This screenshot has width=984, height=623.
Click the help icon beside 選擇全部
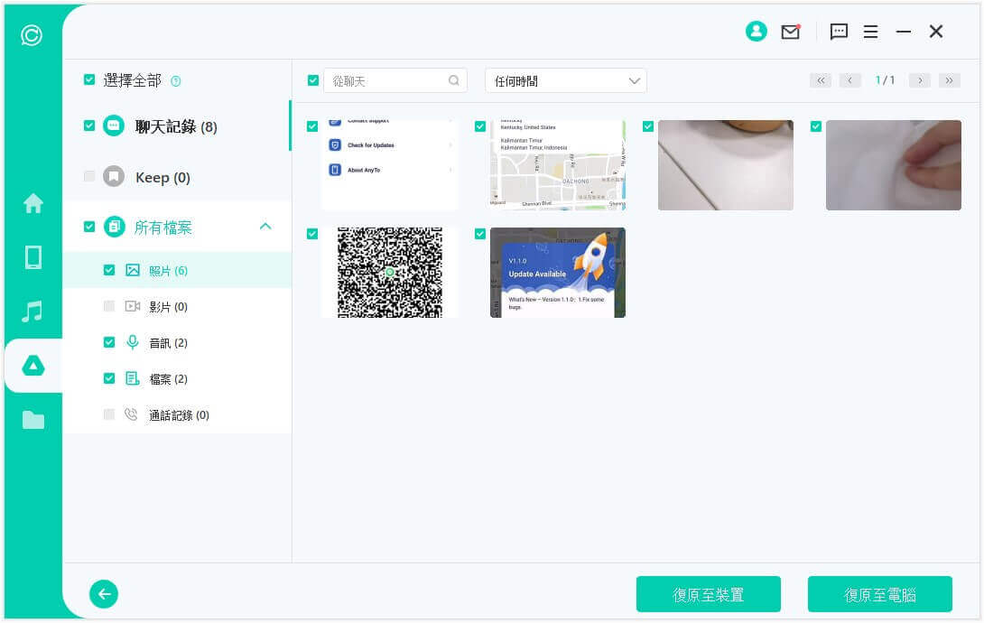176,81
